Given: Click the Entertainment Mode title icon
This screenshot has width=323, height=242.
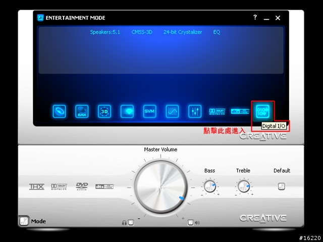Looking at the screenshot, I should click(x=40, y=18).
